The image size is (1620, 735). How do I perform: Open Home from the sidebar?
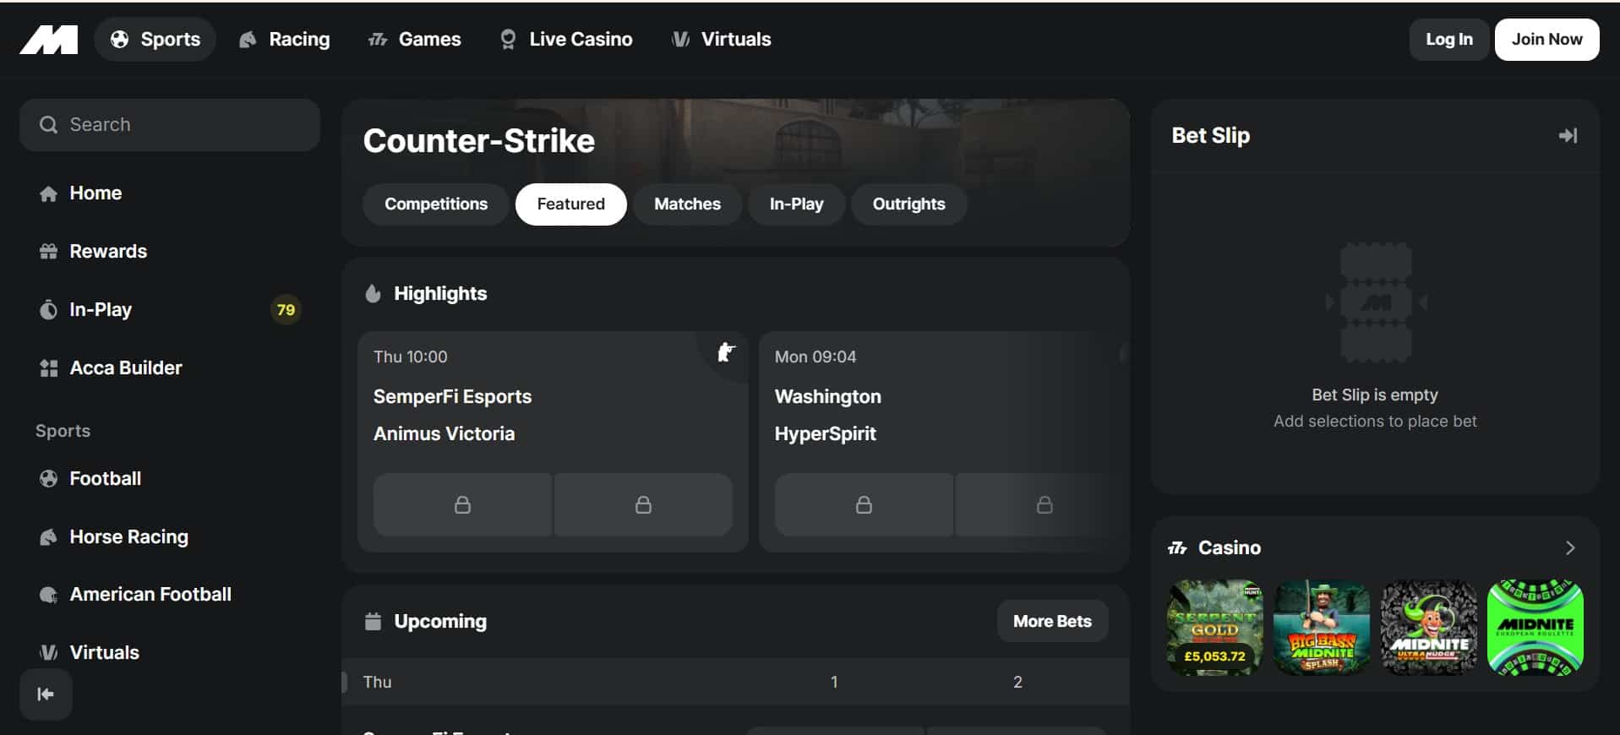tap(95, 193)
